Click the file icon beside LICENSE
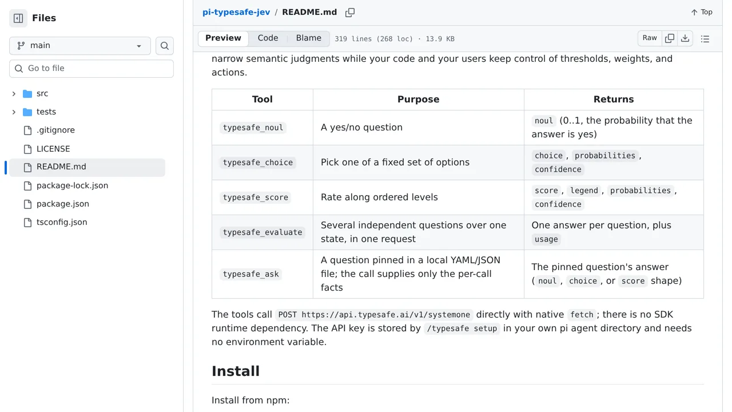This screenshot has width=732, height=412. coord(27,149)
